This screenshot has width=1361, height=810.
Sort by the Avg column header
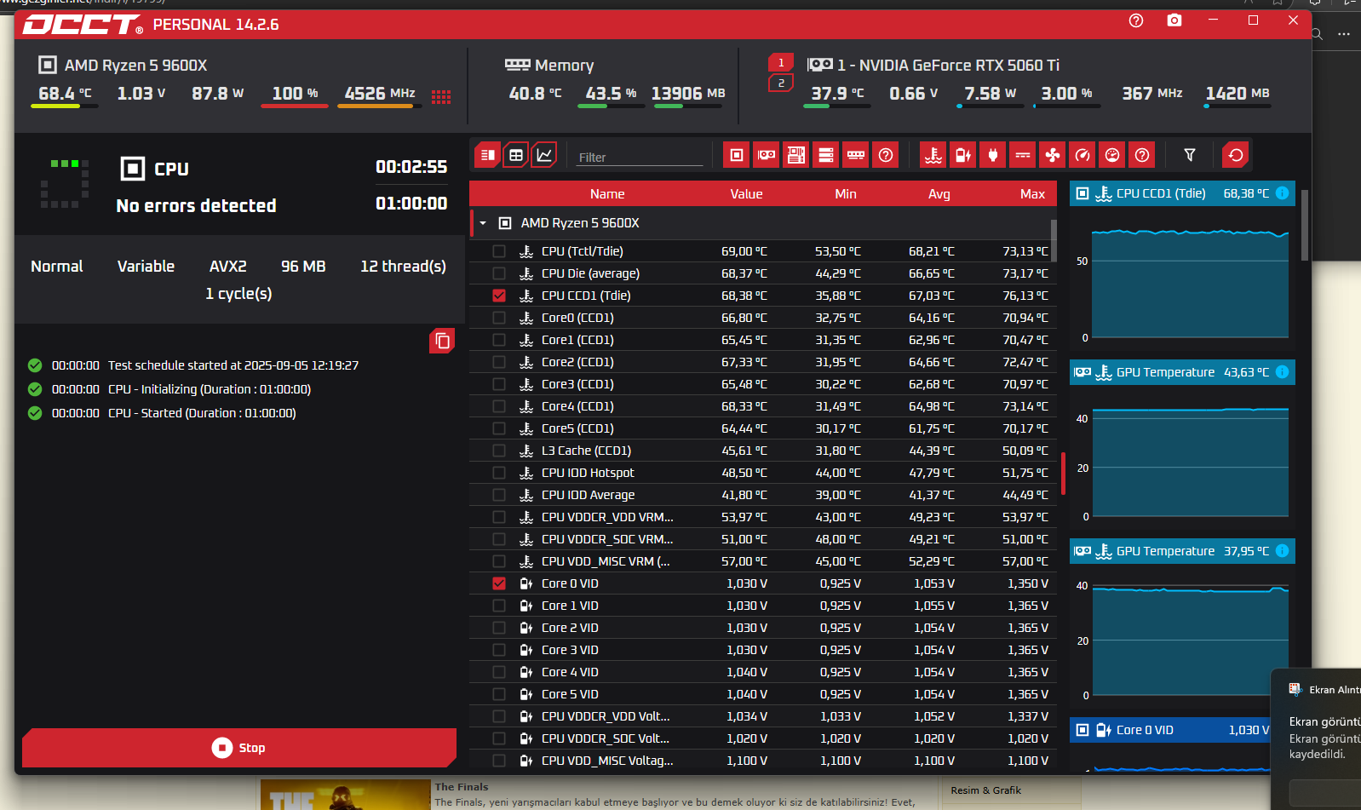tap(939, 194)
